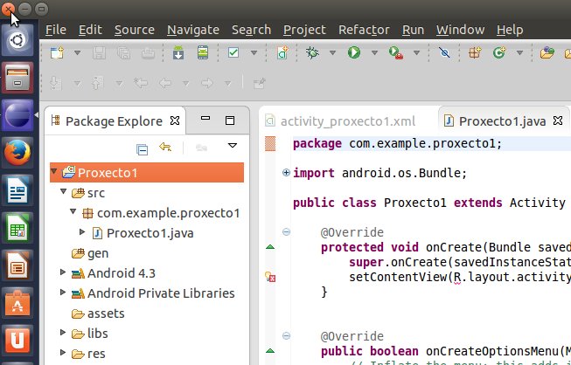Click the Pin Editor toolbar icon
571x365 pixels.
(260, 83)
